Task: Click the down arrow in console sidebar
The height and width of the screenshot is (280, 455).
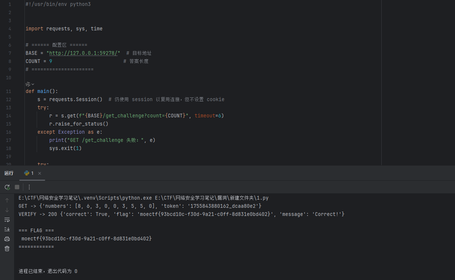Action: pos(7,210)
